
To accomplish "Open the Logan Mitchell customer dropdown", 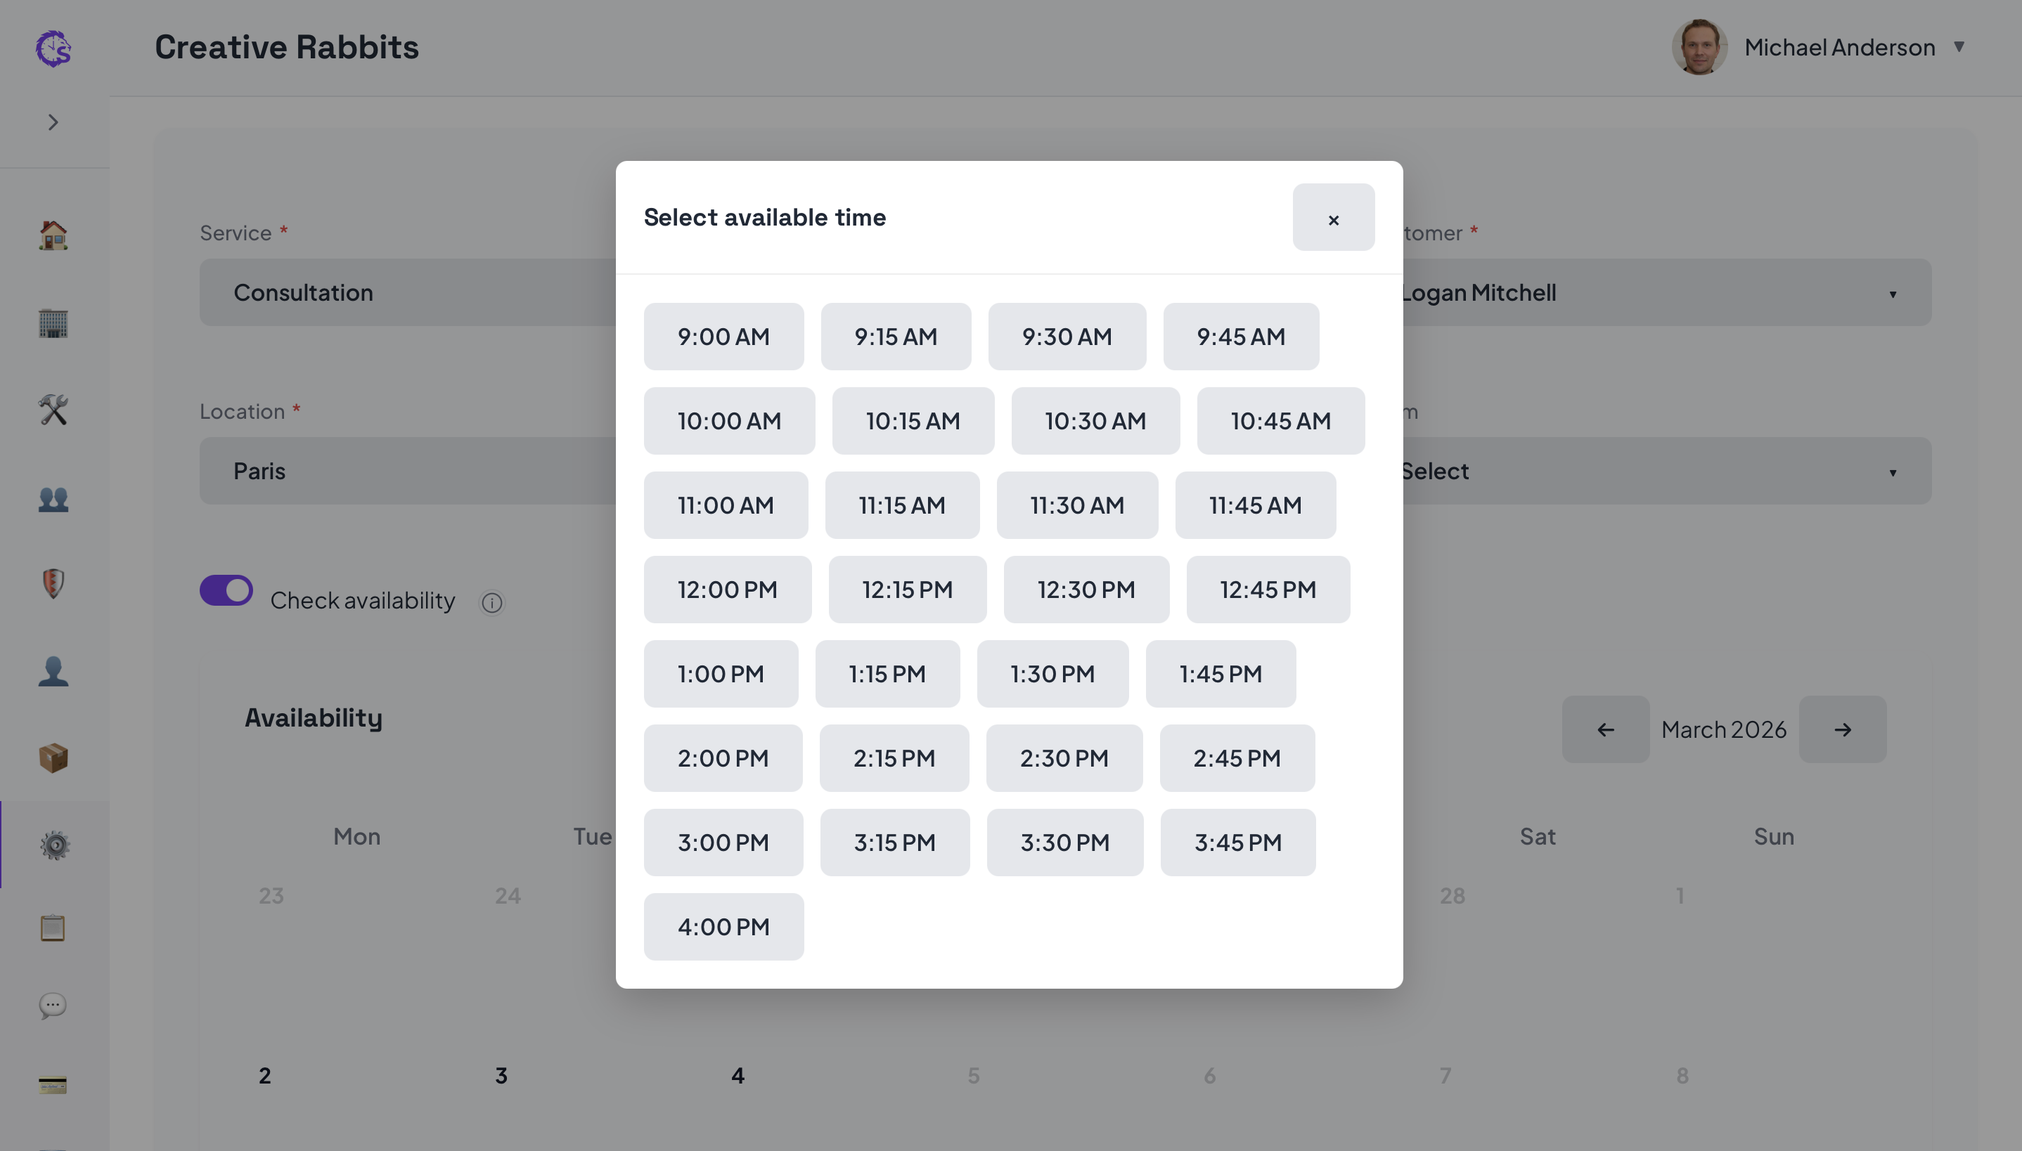I will (x=1661, y=292).
